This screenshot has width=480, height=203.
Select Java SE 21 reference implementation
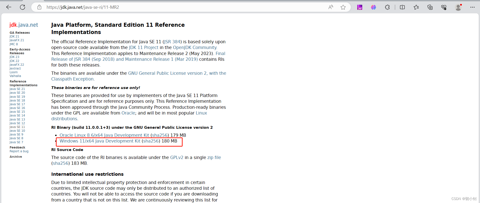tap(17, 89)
